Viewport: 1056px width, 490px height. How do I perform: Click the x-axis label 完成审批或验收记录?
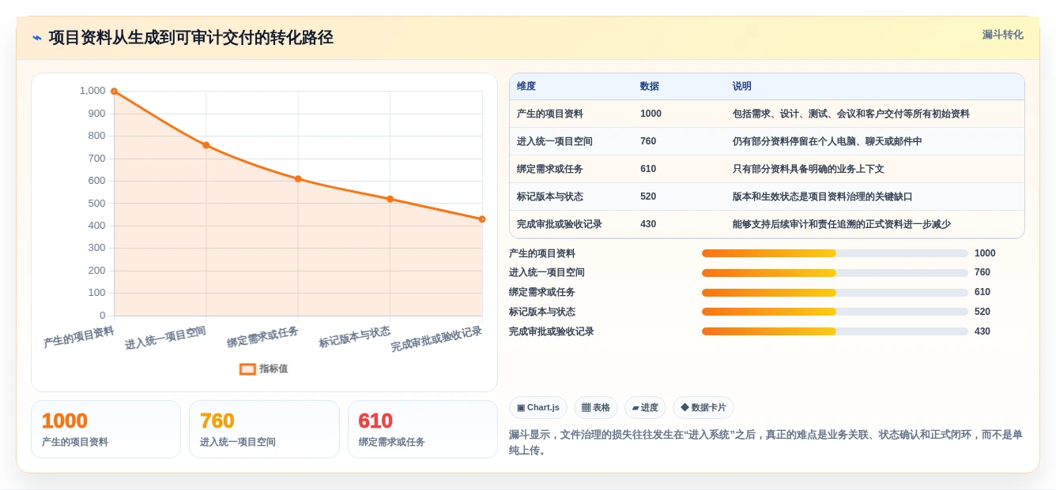click(436, 339)
